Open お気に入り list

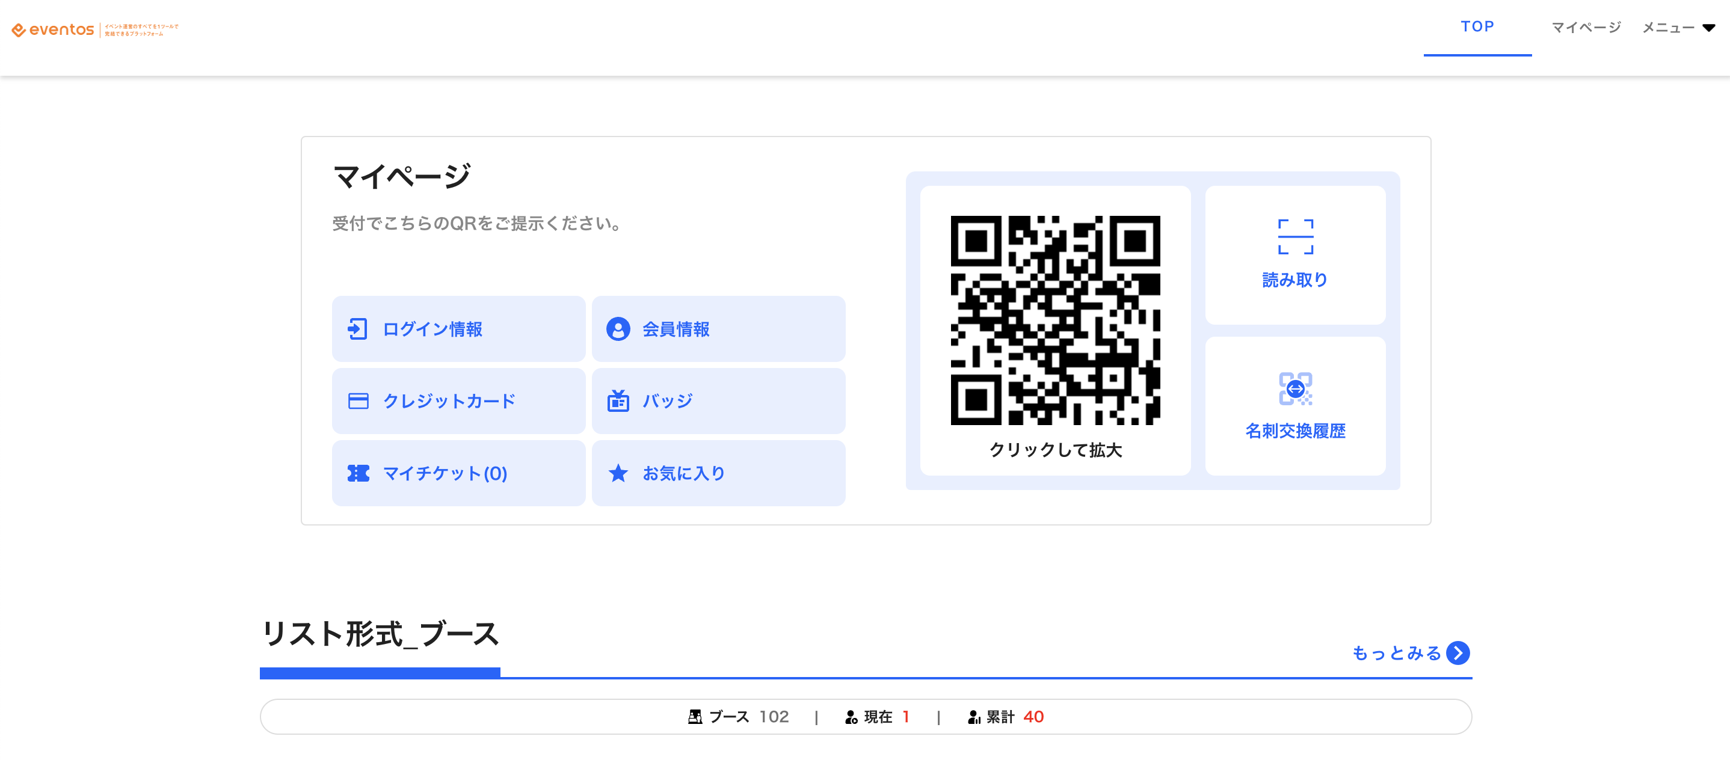point(719,473)
